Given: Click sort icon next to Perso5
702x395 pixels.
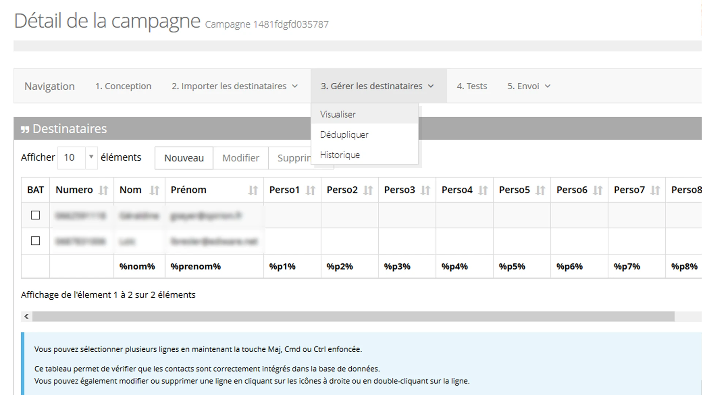Looking at the screenshot, I should click(540, 190).
